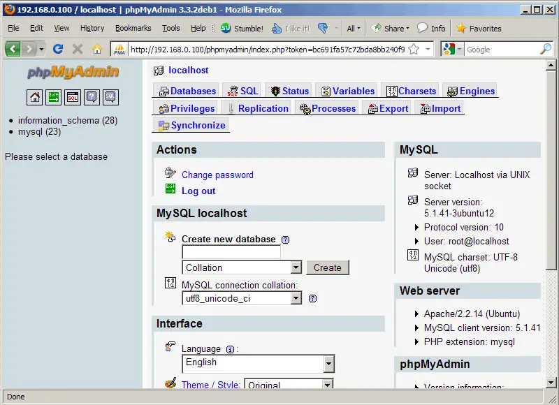
Task: Open StumbleUpon Favorites star button
Action: 479,28
